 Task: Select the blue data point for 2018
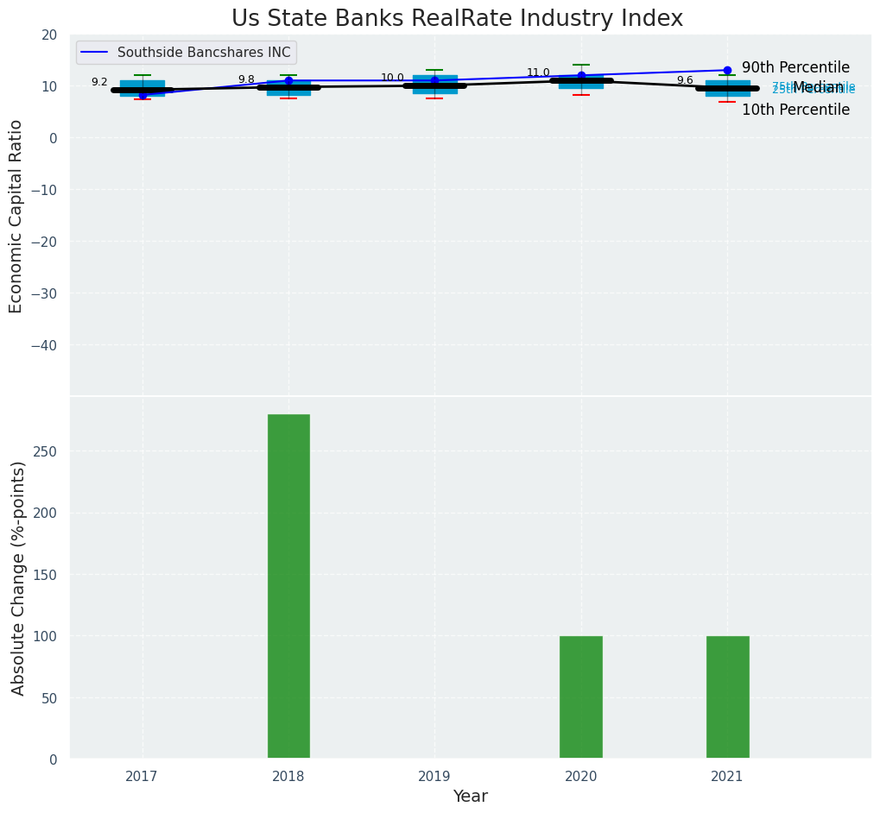point(288,80)
